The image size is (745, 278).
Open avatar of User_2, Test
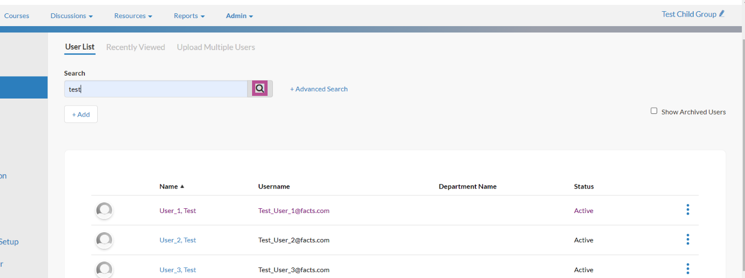(104, 240)
